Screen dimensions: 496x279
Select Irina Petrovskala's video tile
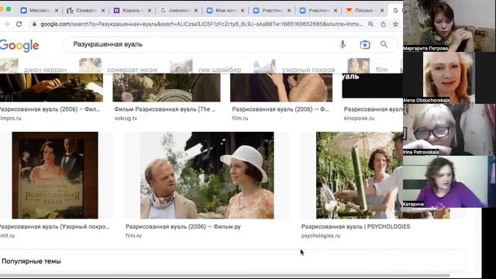(x=449, y=129)
